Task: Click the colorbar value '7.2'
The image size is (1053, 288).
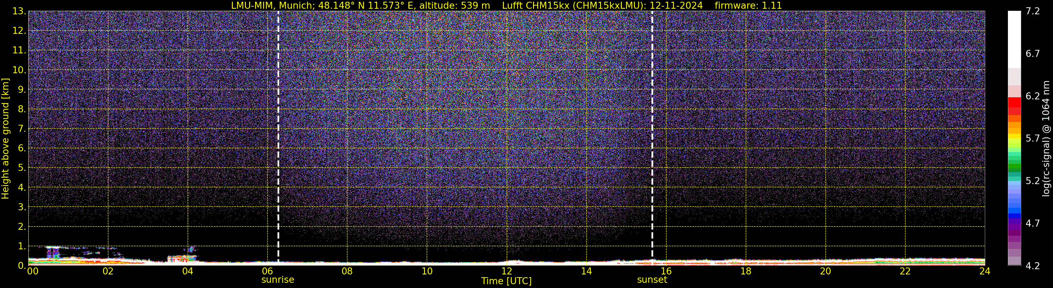Action: [x=1033, y=11]
